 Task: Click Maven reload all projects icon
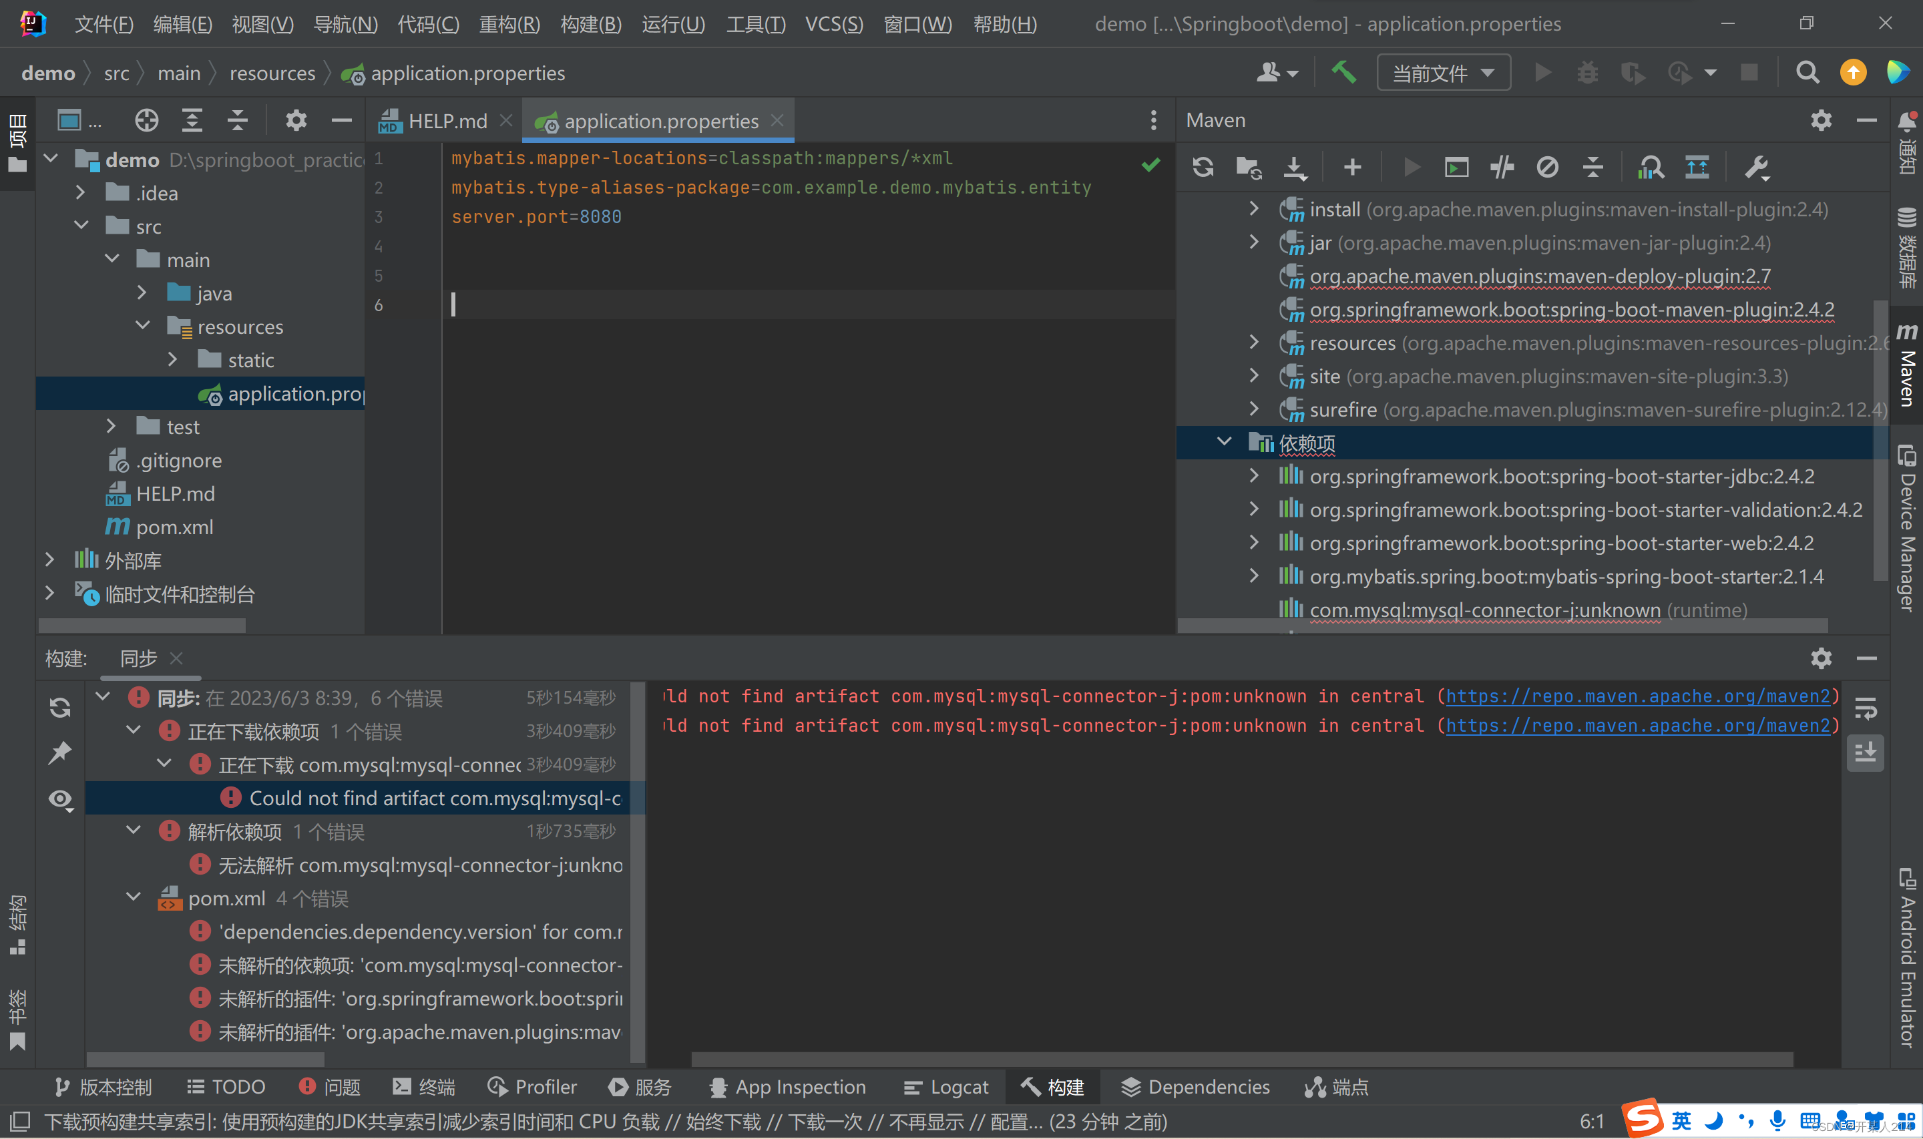[x=1203, y=166]
